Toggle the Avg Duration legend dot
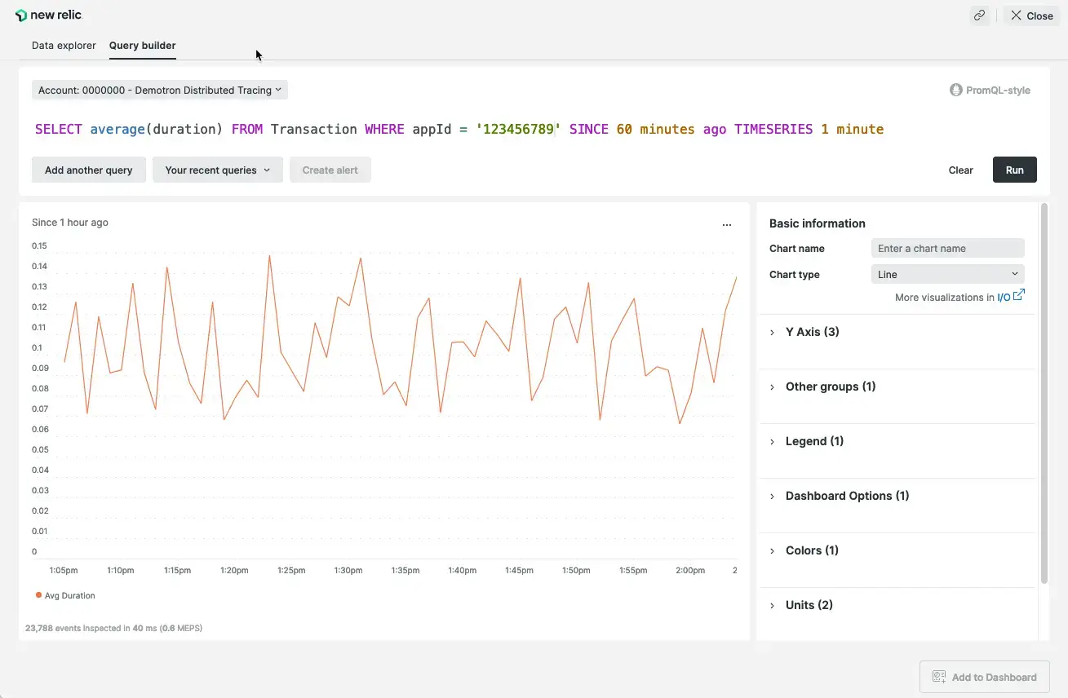 coord(38,595)
